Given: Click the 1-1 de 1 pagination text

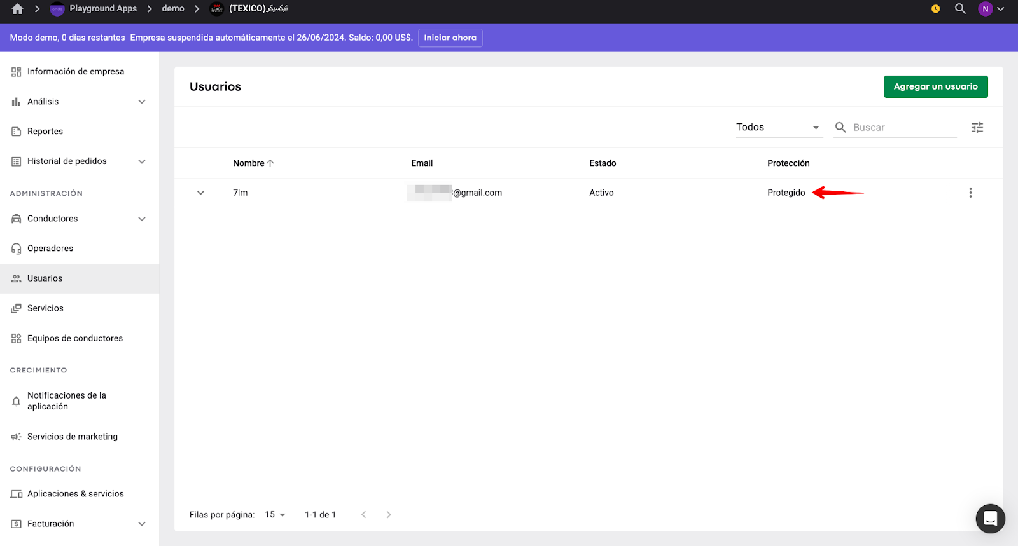Looking at the screenshot, I should [320, 515].
